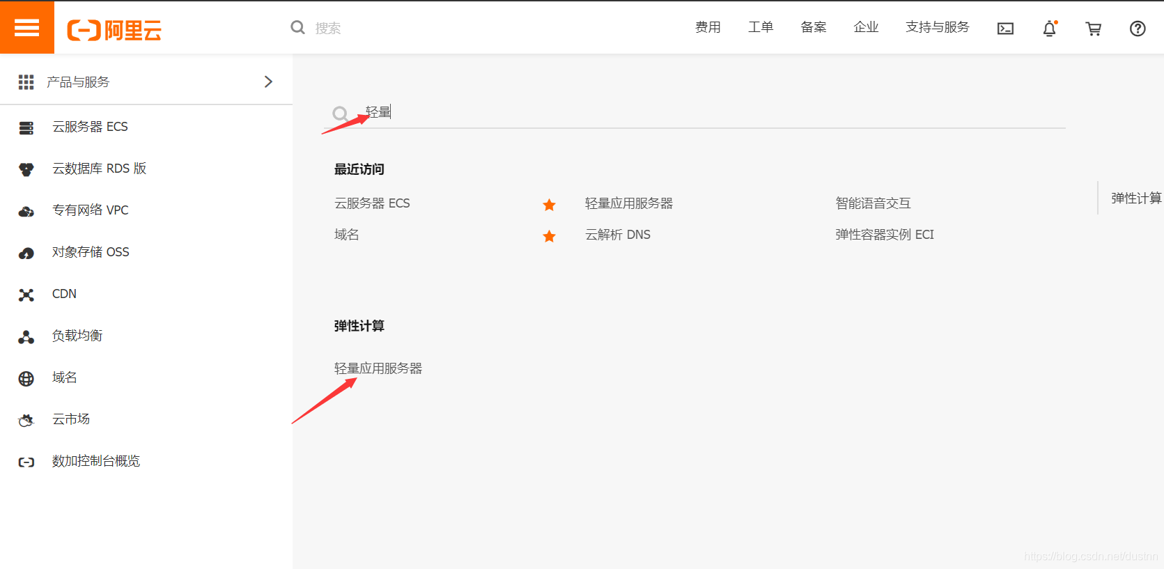
Task: Open the shopping cart
Action: point(1094,29)
